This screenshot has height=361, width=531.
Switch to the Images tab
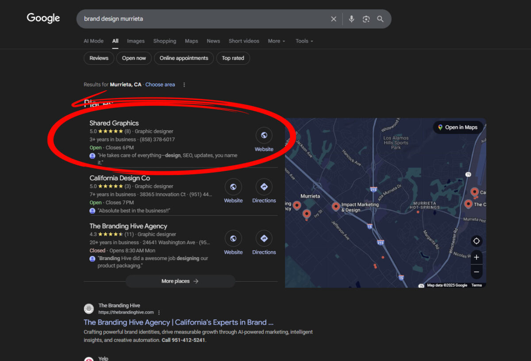(135, 41)
